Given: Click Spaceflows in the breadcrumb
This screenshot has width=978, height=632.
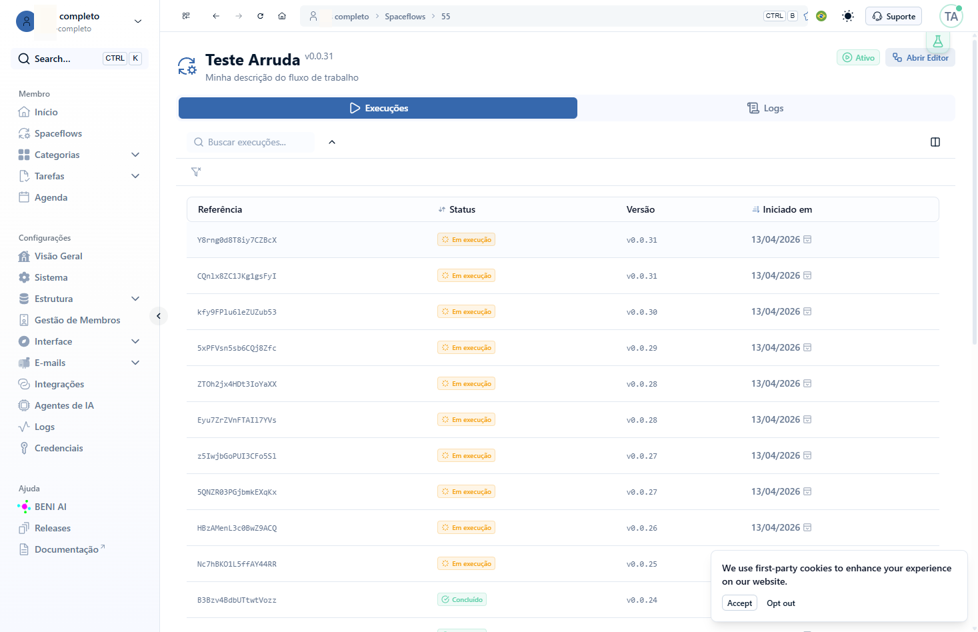Looking at the screenshot, I should (405, 17).
